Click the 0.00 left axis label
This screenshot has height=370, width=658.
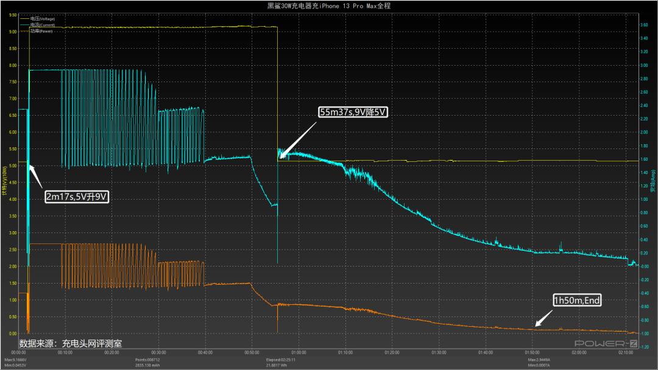13,333
